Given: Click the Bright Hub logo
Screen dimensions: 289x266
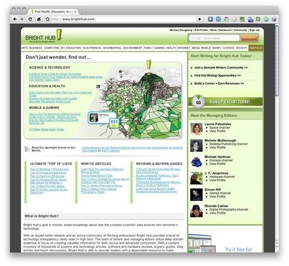Looking at the screenshot, I should [44, 36].
